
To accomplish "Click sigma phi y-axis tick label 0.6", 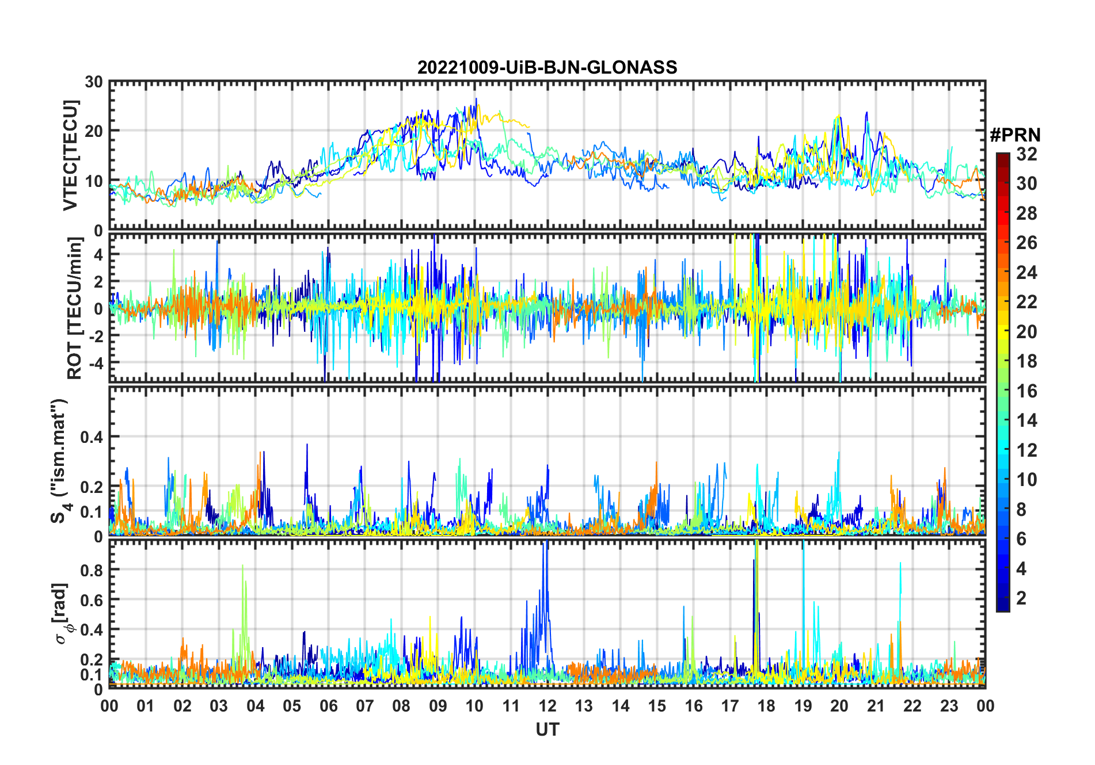I will [92, 600].
